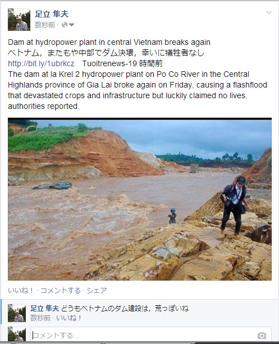Open the bit.ly/1ubrkcz link
The image size is (279, 344).
[x=41, y=63]
